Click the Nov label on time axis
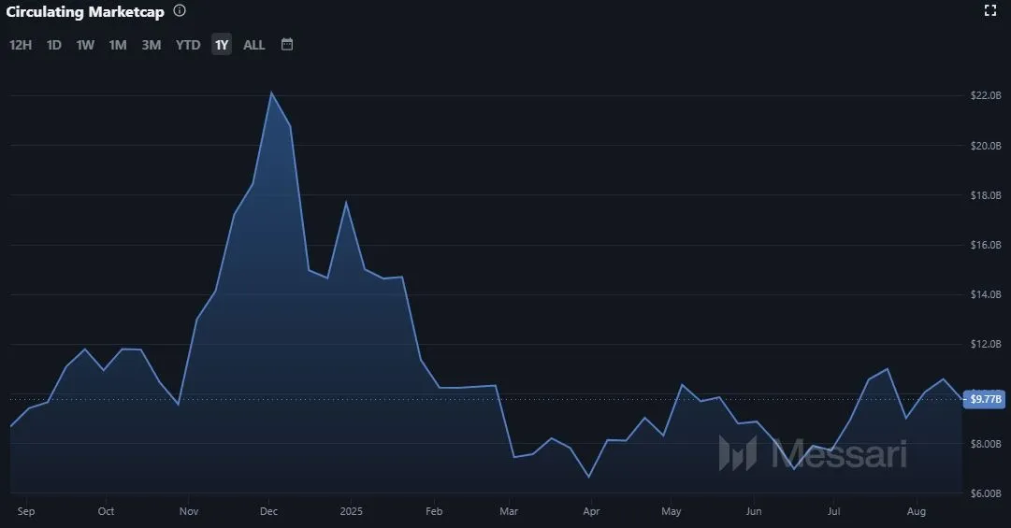Image resolution: width=1011 pixels, height=528 pixels. tap(189, 511)
